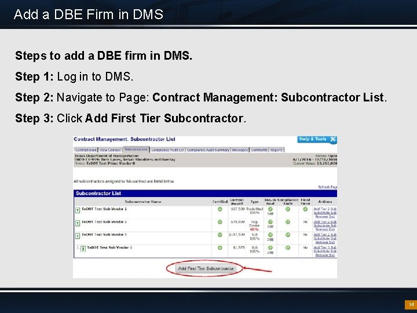Select the Subcontractors tab
This screenshot has height=313, width=417.
click(136, 150)
